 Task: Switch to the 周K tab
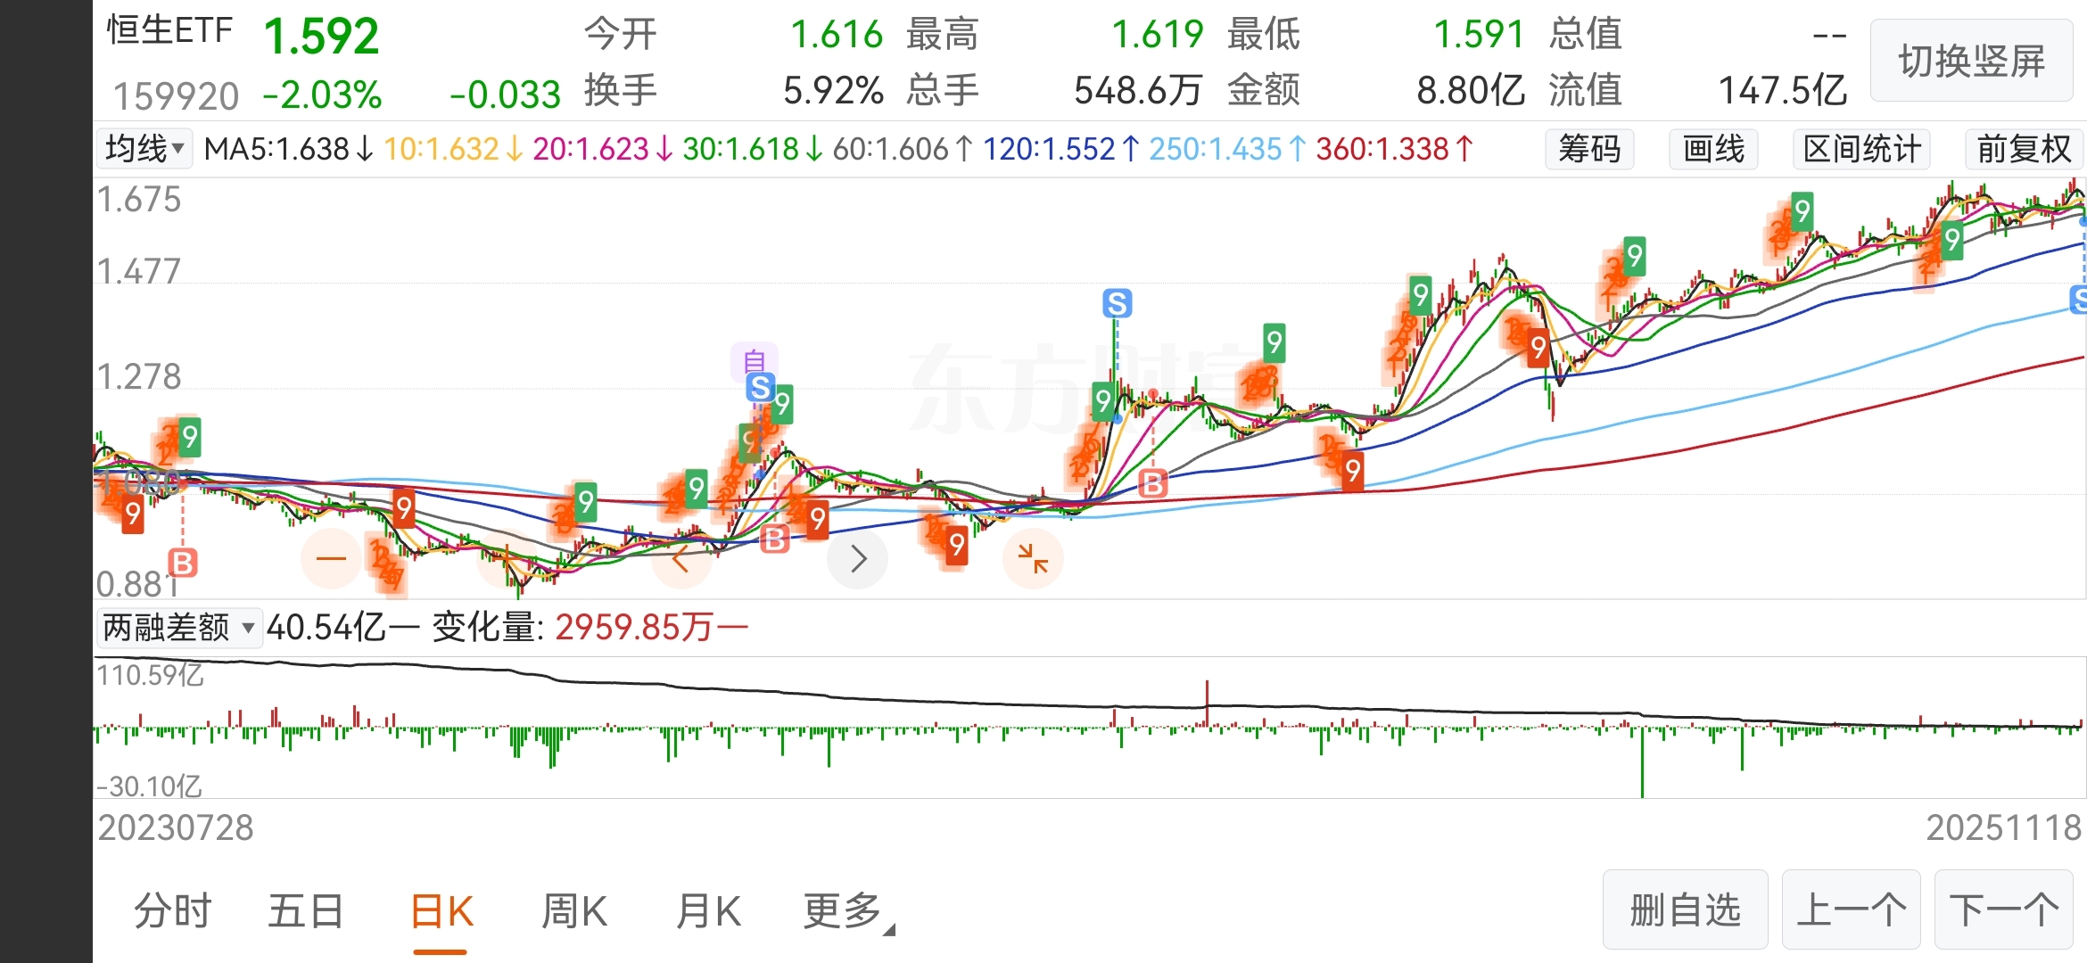click(x=574, y=912)
